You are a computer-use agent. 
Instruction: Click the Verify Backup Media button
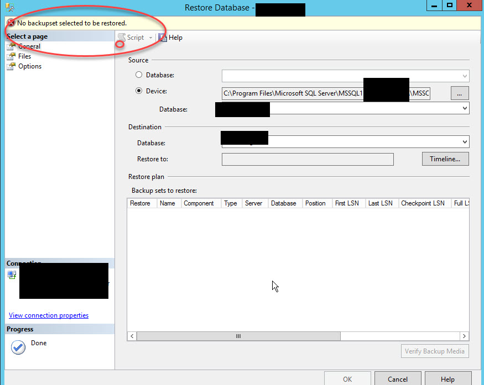tap(435, 351)
